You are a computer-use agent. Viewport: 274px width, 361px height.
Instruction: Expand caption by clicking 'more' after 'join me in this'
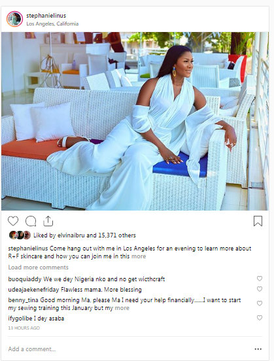139,256
